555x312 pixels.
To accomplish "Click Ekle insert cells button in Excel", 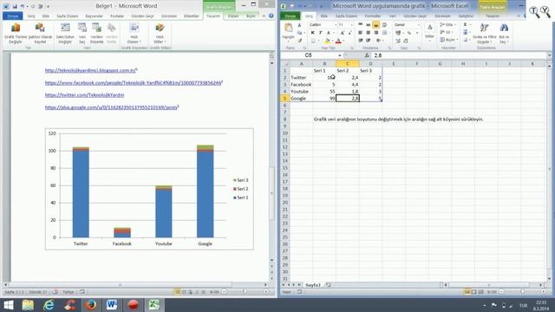I will tap(447, 25).
